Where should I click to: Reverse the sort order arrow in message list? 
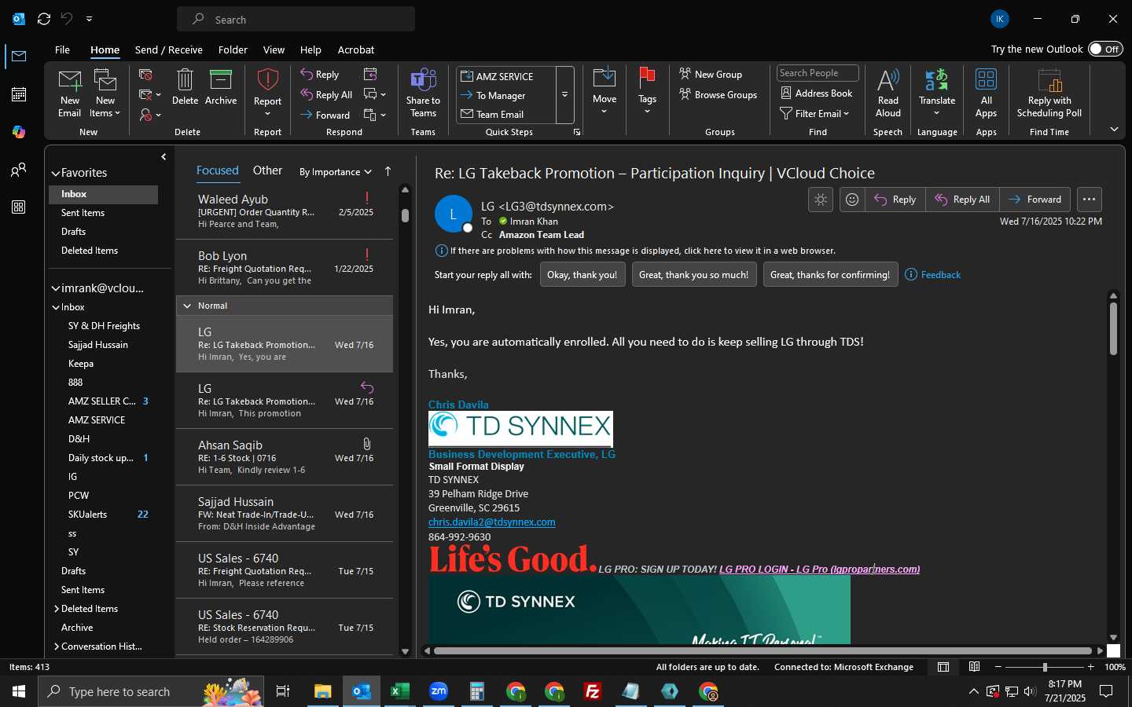coord(388,171)
